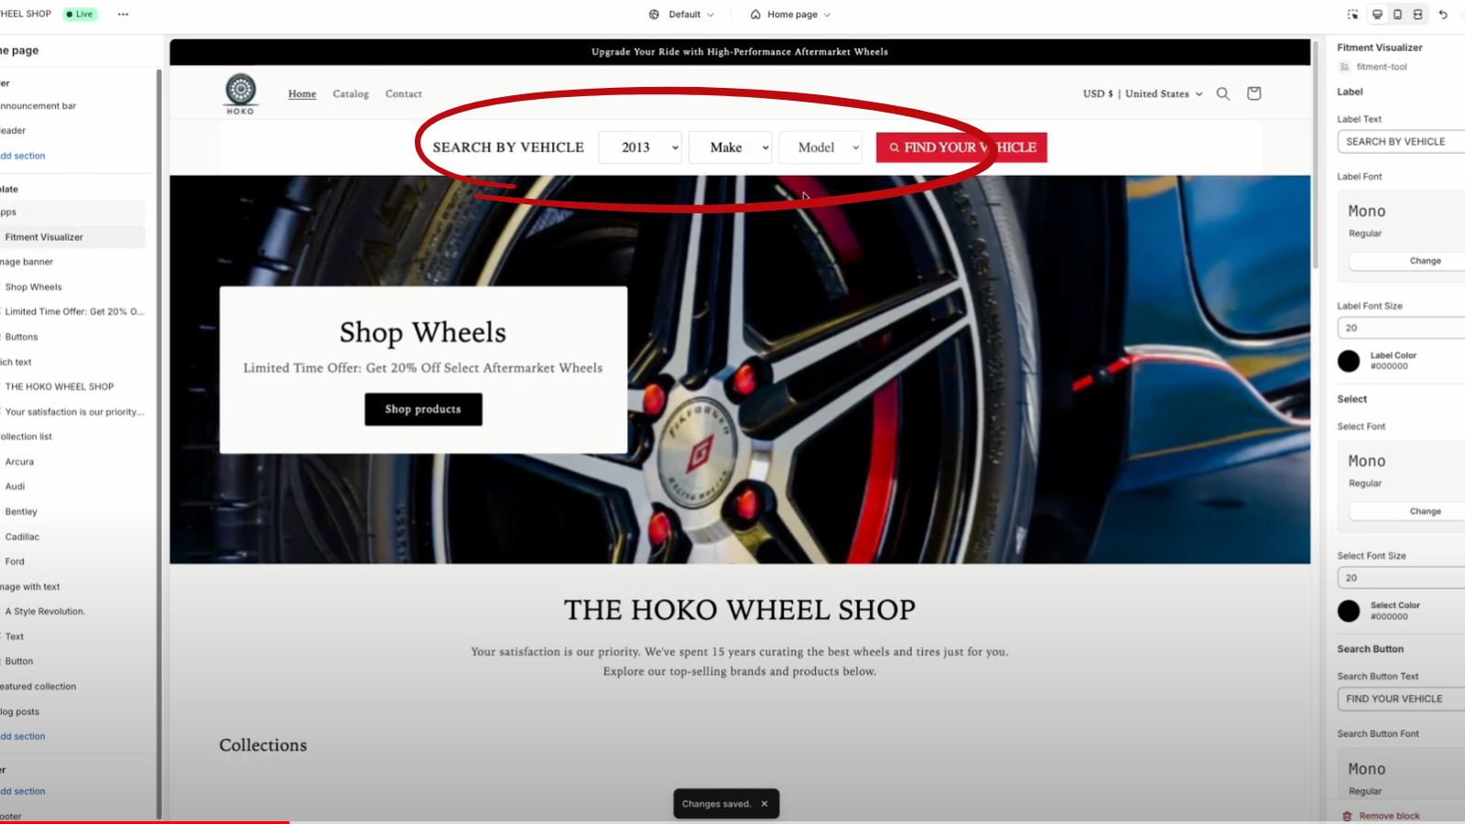Click the Shop products button
Screen dimensions: 1465x824
pyautogui.click(x=423, y=409)
